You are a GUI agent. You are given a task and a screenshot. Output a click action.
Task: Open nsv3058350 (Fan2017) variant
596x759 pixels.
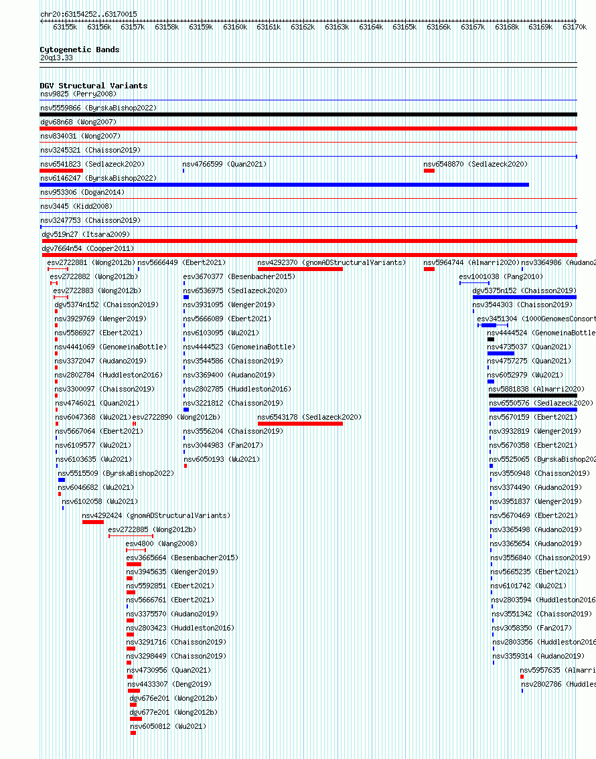click(x=532, y=628)
